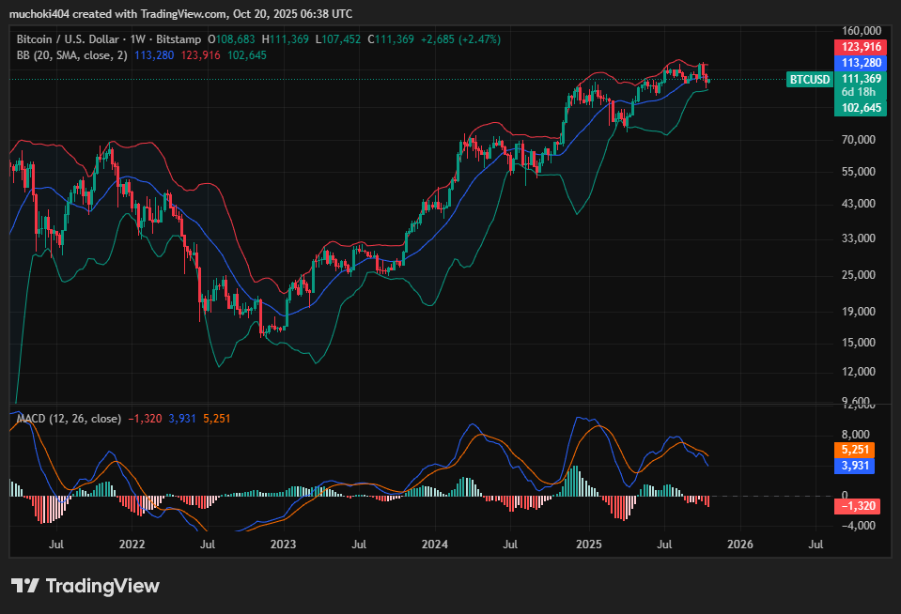This screenshot has width=901, height=614.
Task: Click the red 123,916 price axis tag
Action: pos(861,47)
